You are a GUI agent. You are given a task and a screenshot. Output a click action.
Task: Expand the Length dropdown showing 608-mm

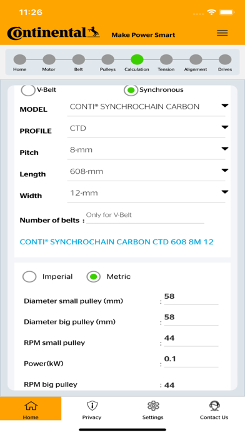coord(147,171)
